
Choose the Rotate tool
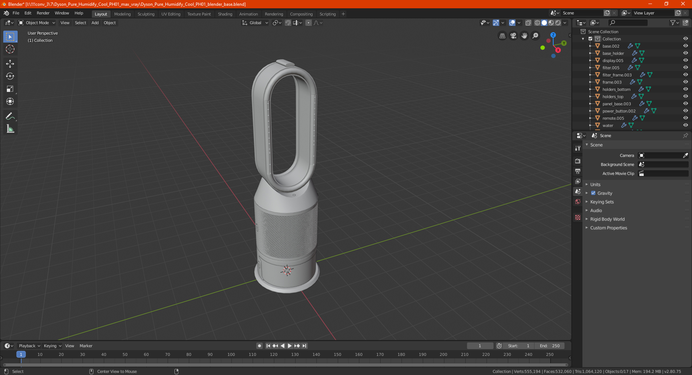point(10,76)
